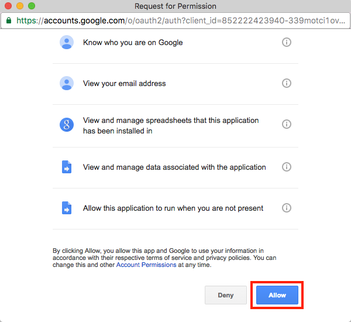
Task: Click the 'By clicking Allow' disclaimer paragraph
Action: pos(164,258)
